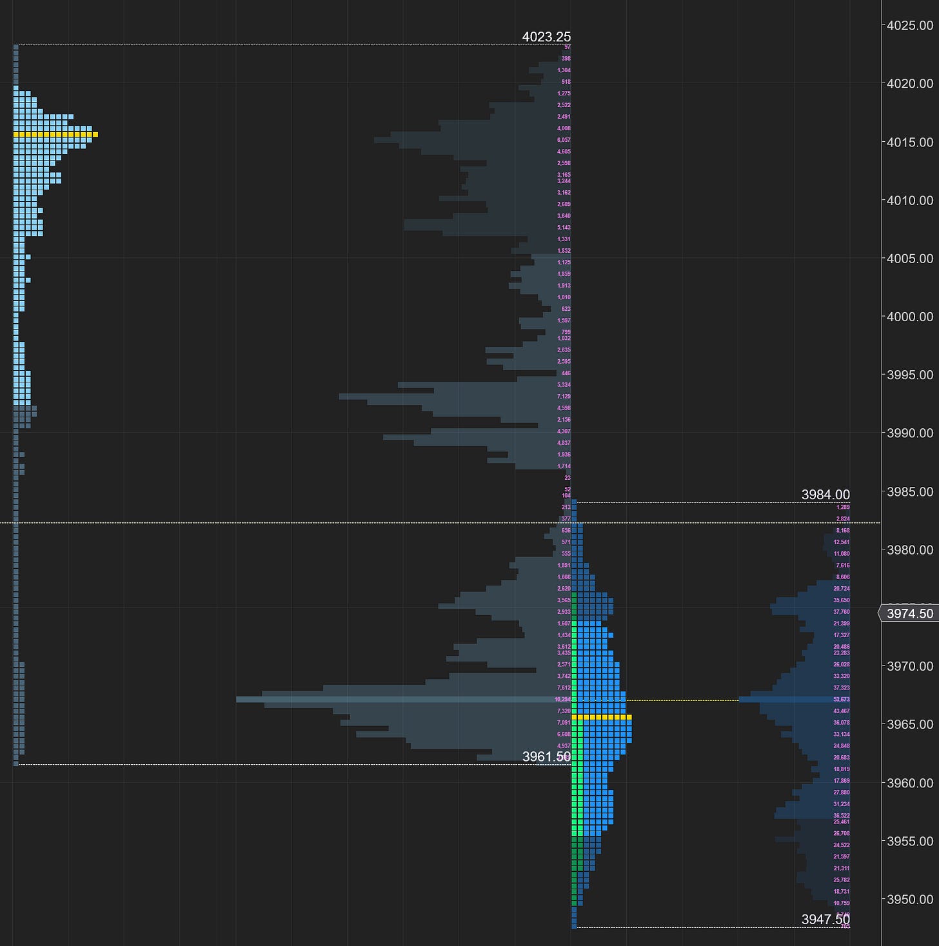The image size is (939, 946).
Task: Click the 3990.00 price axis label
Action: 910,433
